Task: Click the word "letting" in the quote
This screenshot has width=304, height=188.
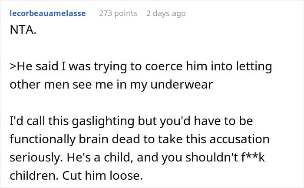Action: click(253, 67)
